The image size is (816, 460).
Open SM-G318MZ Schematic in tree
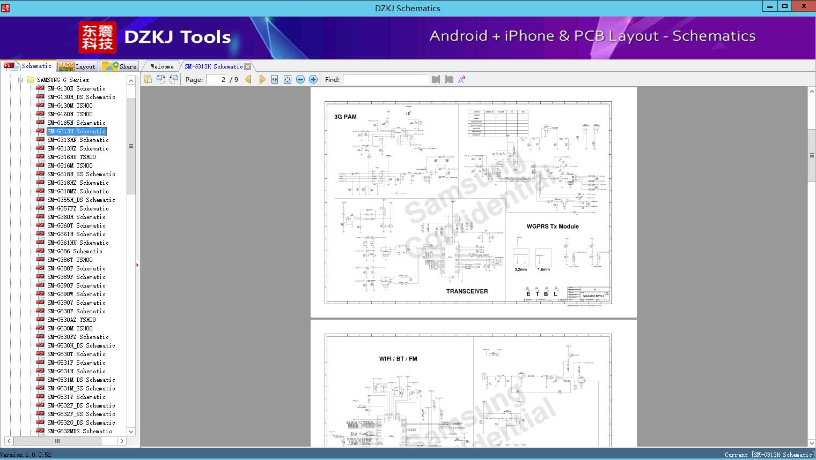pos(78,191)
